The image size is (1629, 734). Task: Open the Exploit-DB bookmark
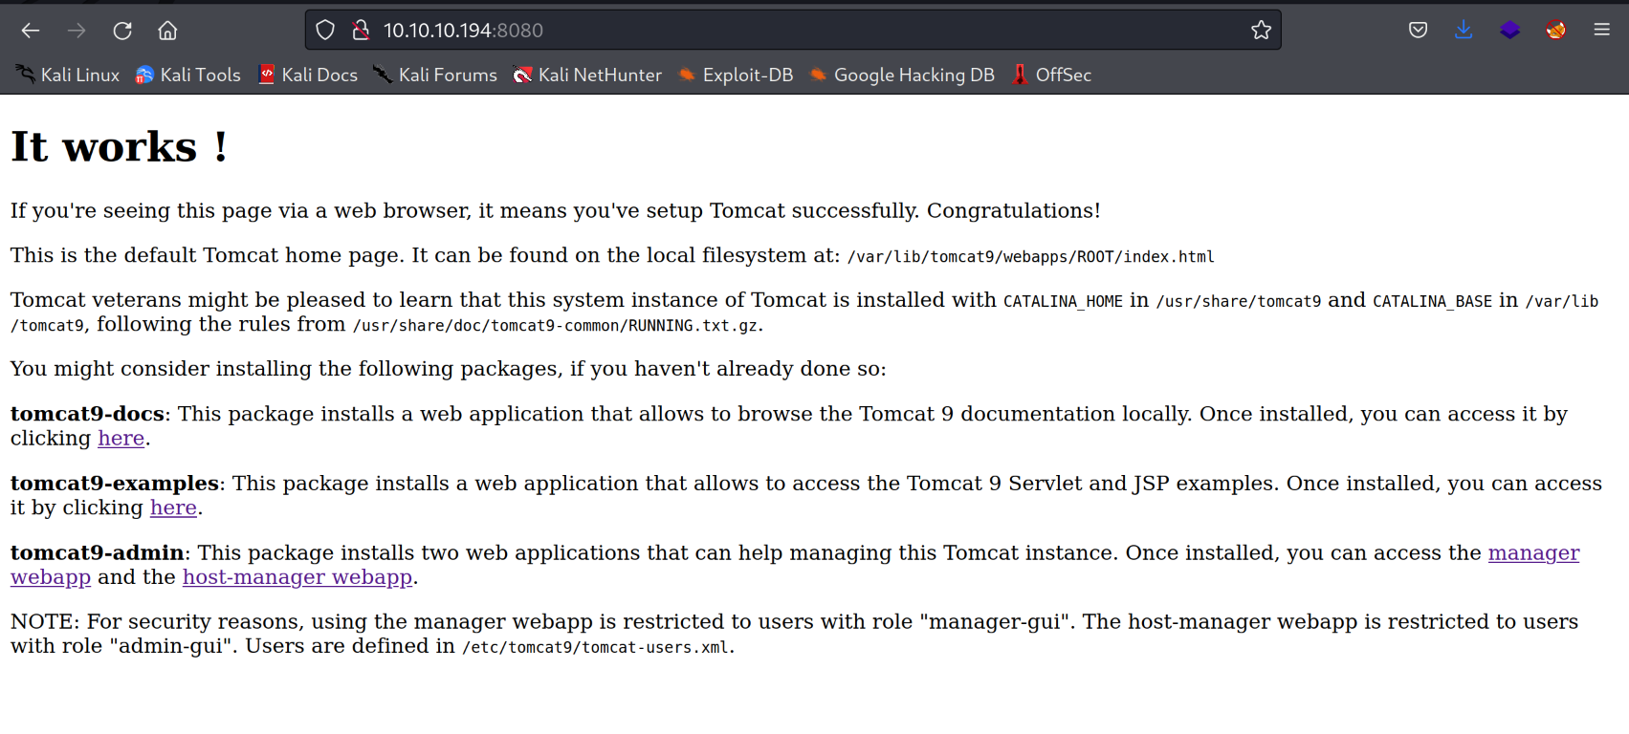(736, 75)
